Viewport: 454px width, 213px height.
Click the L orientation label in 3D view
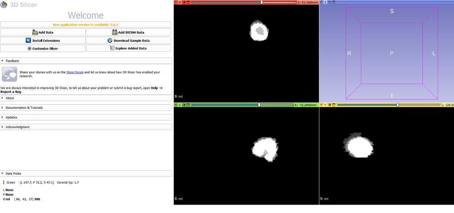click(x=434, y=53)
